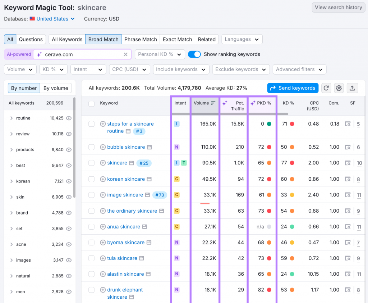Switch to Phrase Match tab
The image size is (368, 303).
141,39
